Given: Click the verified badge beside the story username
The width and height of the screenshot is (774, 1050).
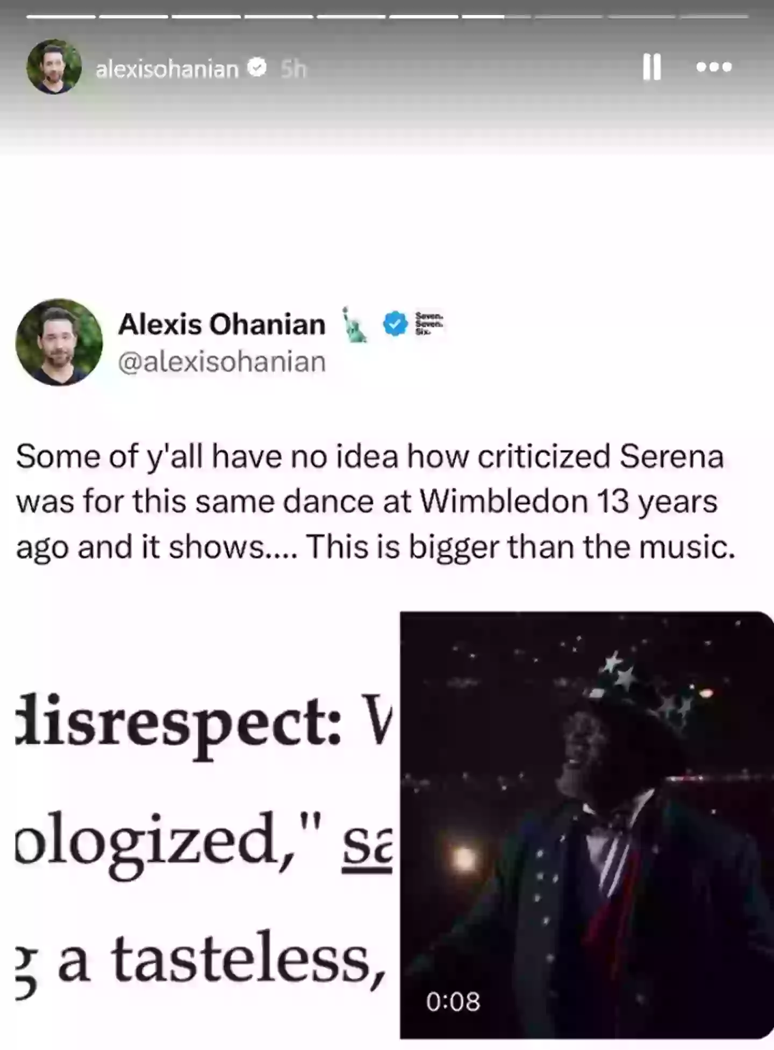Looking at the screenshot, I should (x=257, y=68).
